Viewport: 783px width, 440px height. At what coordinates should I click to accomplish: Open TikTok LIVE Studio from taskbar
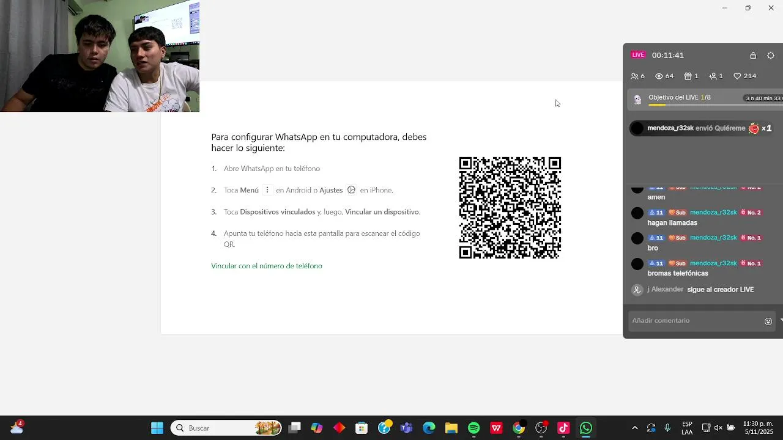(563, 428)
